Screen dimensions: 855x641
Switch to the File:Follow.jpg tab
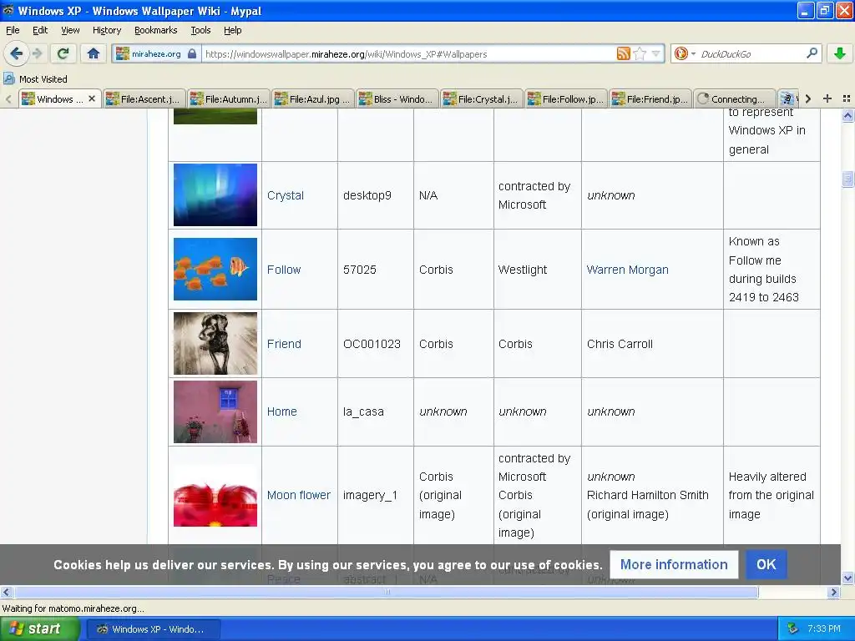(x=567, y=98)
